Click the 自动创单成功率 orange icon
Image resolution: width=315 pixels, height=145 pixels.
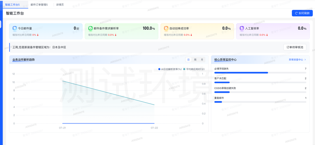(166, 28)
